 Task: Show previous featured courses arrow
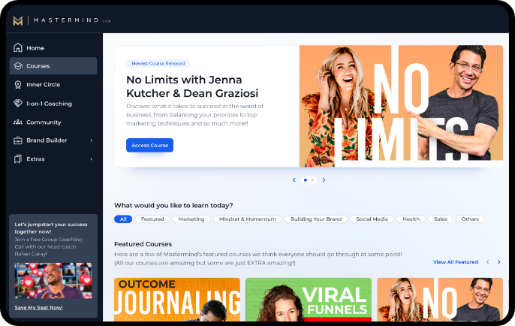click(488, 262)
